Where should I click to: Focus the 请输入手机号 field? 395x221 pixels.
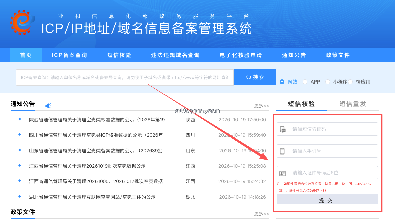coord(327,151)
